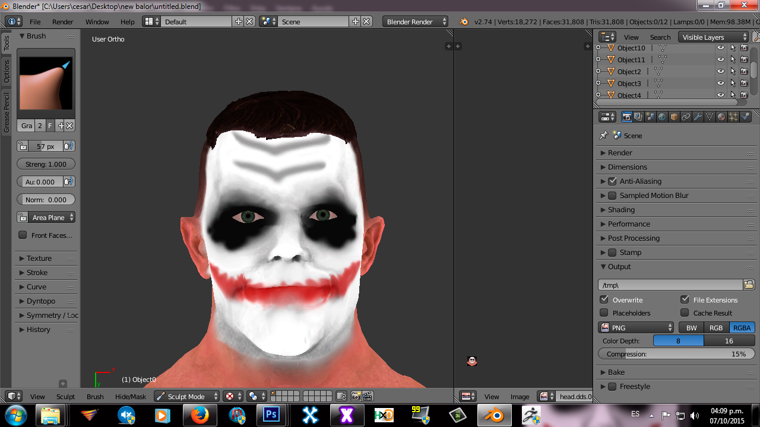This screenshot has height=427, width=760.
Task: Hide Object2 using its eye icon
Action: 721,71
